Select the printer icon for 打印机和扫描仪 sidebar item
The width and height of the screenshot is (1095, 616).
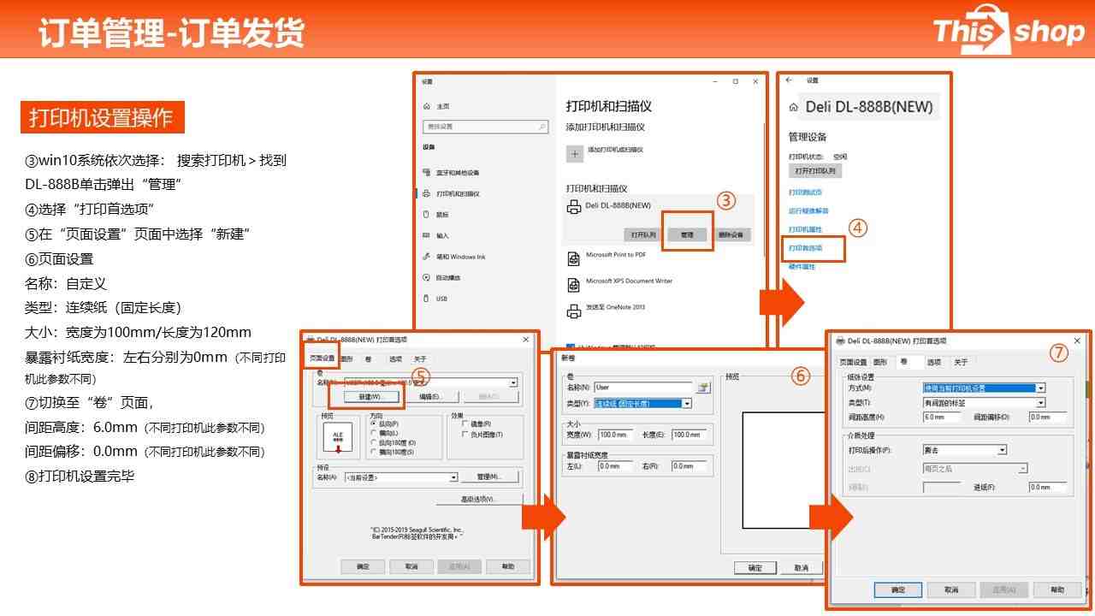[x=427, y=193]
